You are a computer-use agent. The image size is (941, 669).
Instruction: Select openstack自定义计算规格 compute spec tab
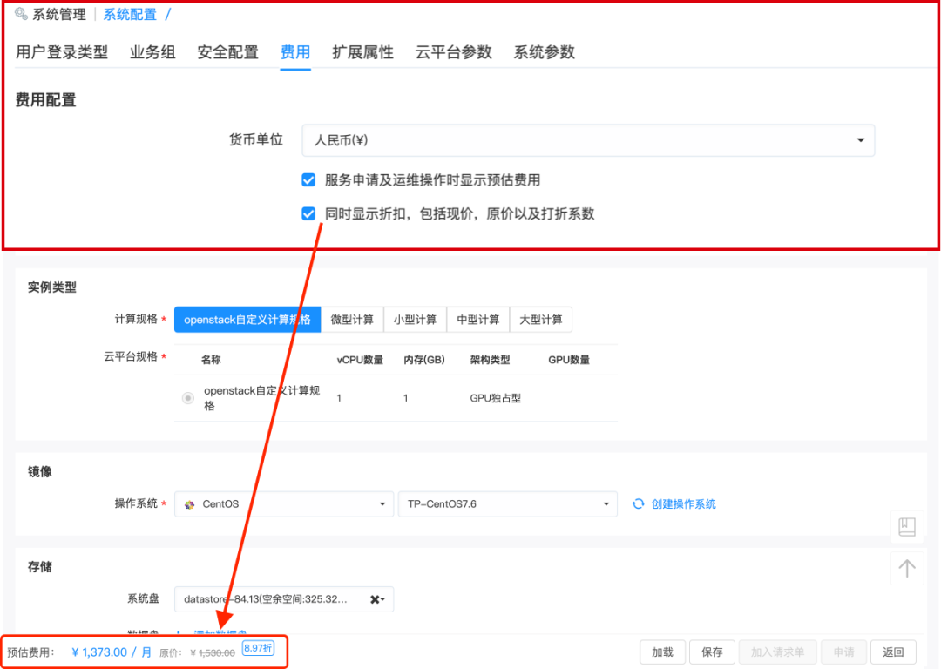pos(247,320)
